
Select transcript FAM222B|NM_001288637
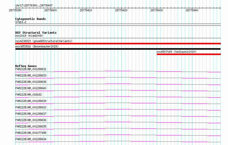pos(31,114)
